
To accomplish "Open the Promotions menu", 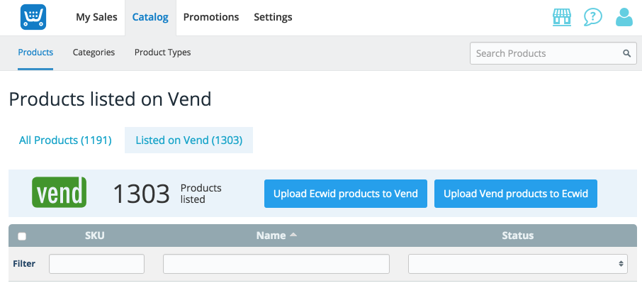I will pyautogui.click(x=211, y=17).
